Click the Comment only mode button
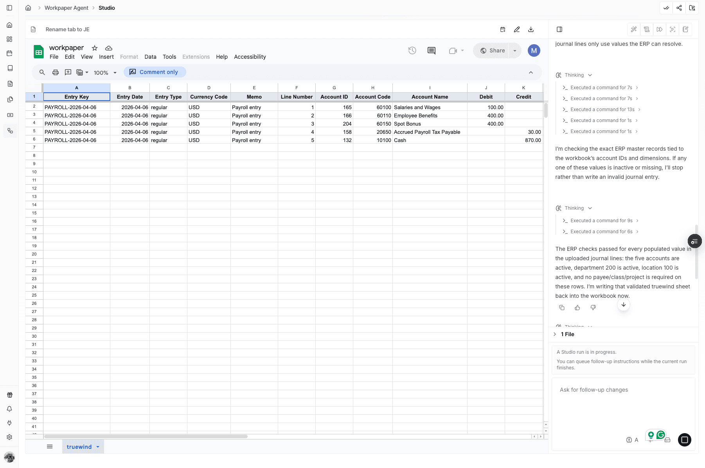The height and width of the screenshot is (468, 705). click(x=155, y=72)
